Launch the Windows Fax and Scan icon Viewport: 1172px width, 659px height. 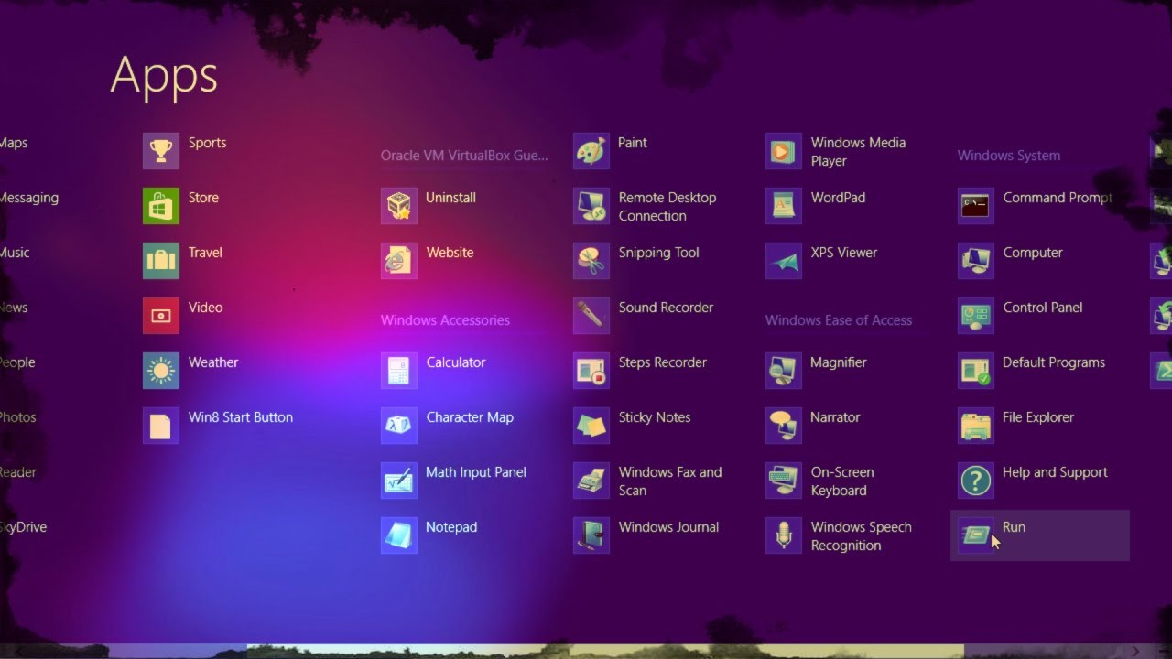pos(591,481)
